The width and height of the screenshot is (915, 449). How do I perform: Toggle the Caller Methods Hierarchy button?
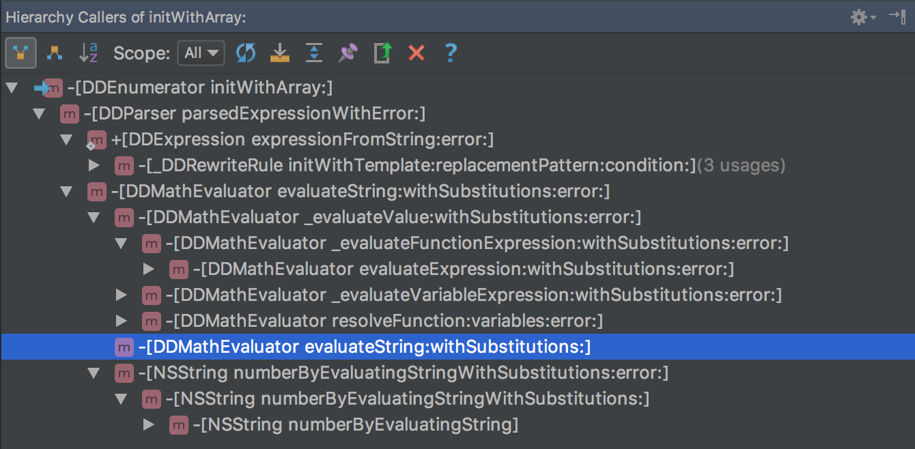pyautogui.click(x=20, y=53)
